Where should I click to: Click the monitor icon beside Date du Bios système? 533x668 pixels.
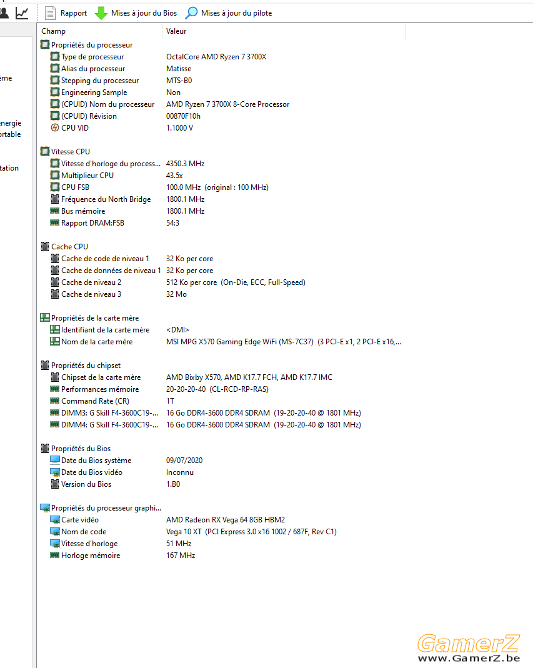pyautogui.click(x=55, y=460)
